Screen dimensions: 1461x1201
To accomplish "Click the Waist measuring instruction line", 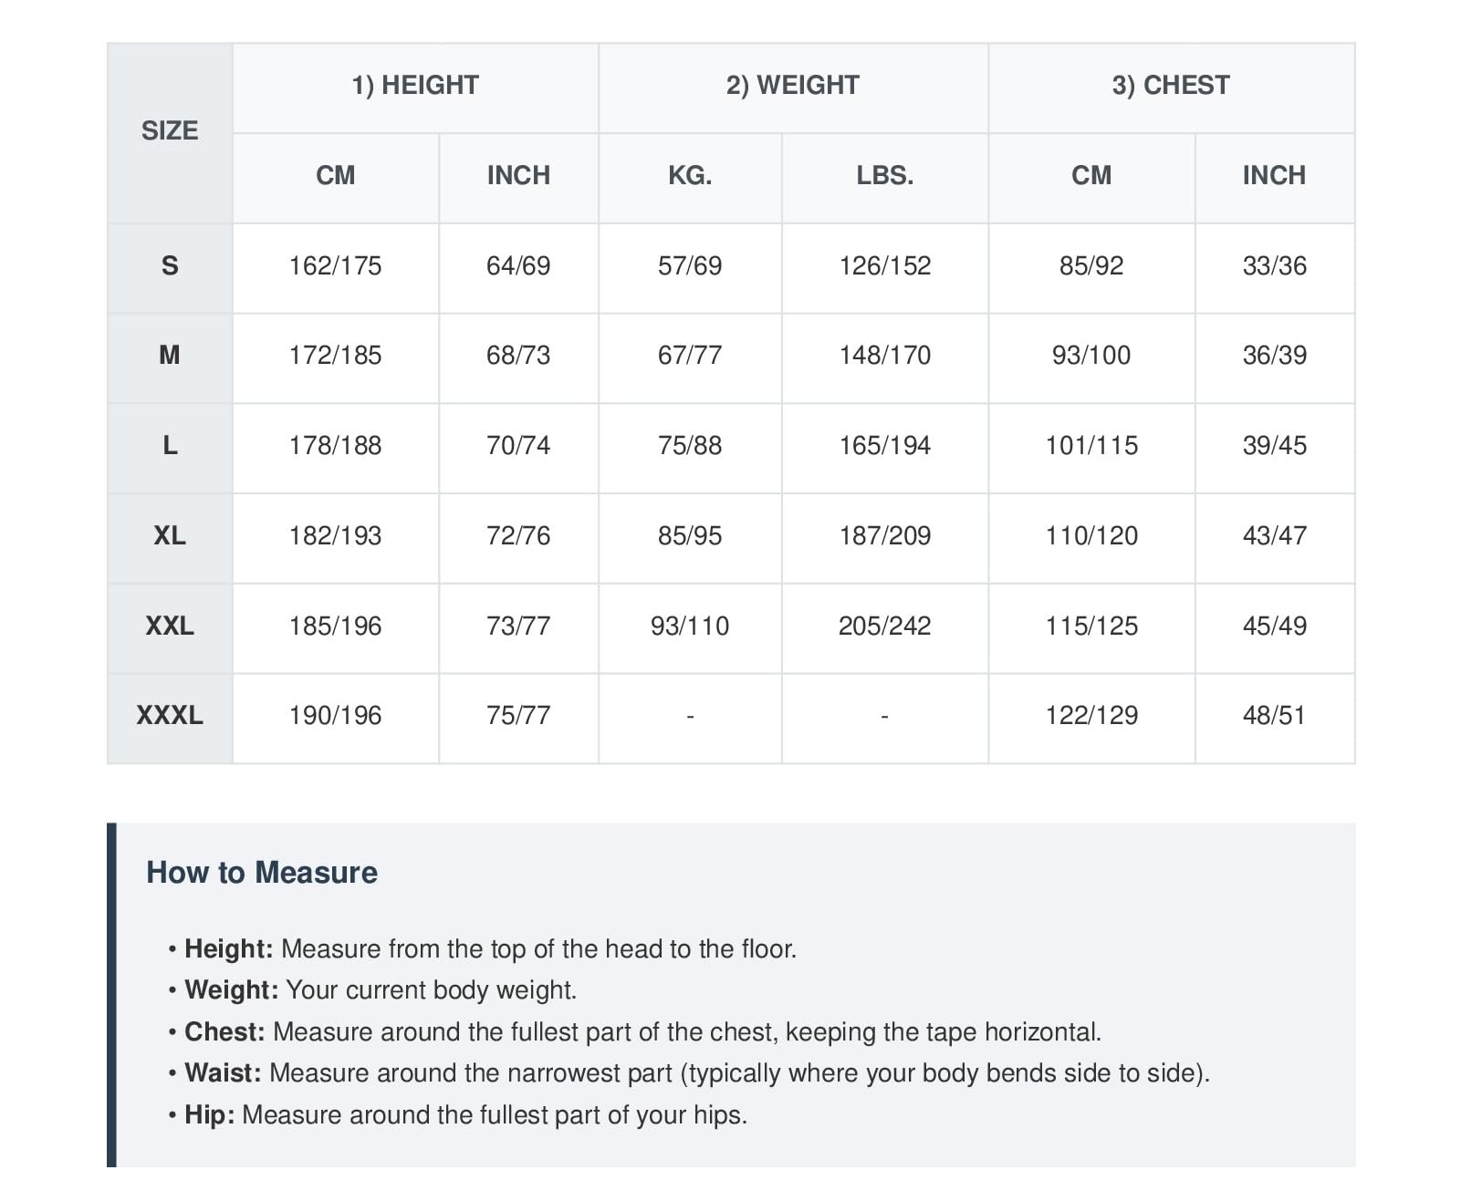I will [689, 1073].
